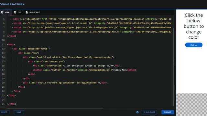
Task: Click the 'Click Me' button text on line 17
Action: click(119, 70)
